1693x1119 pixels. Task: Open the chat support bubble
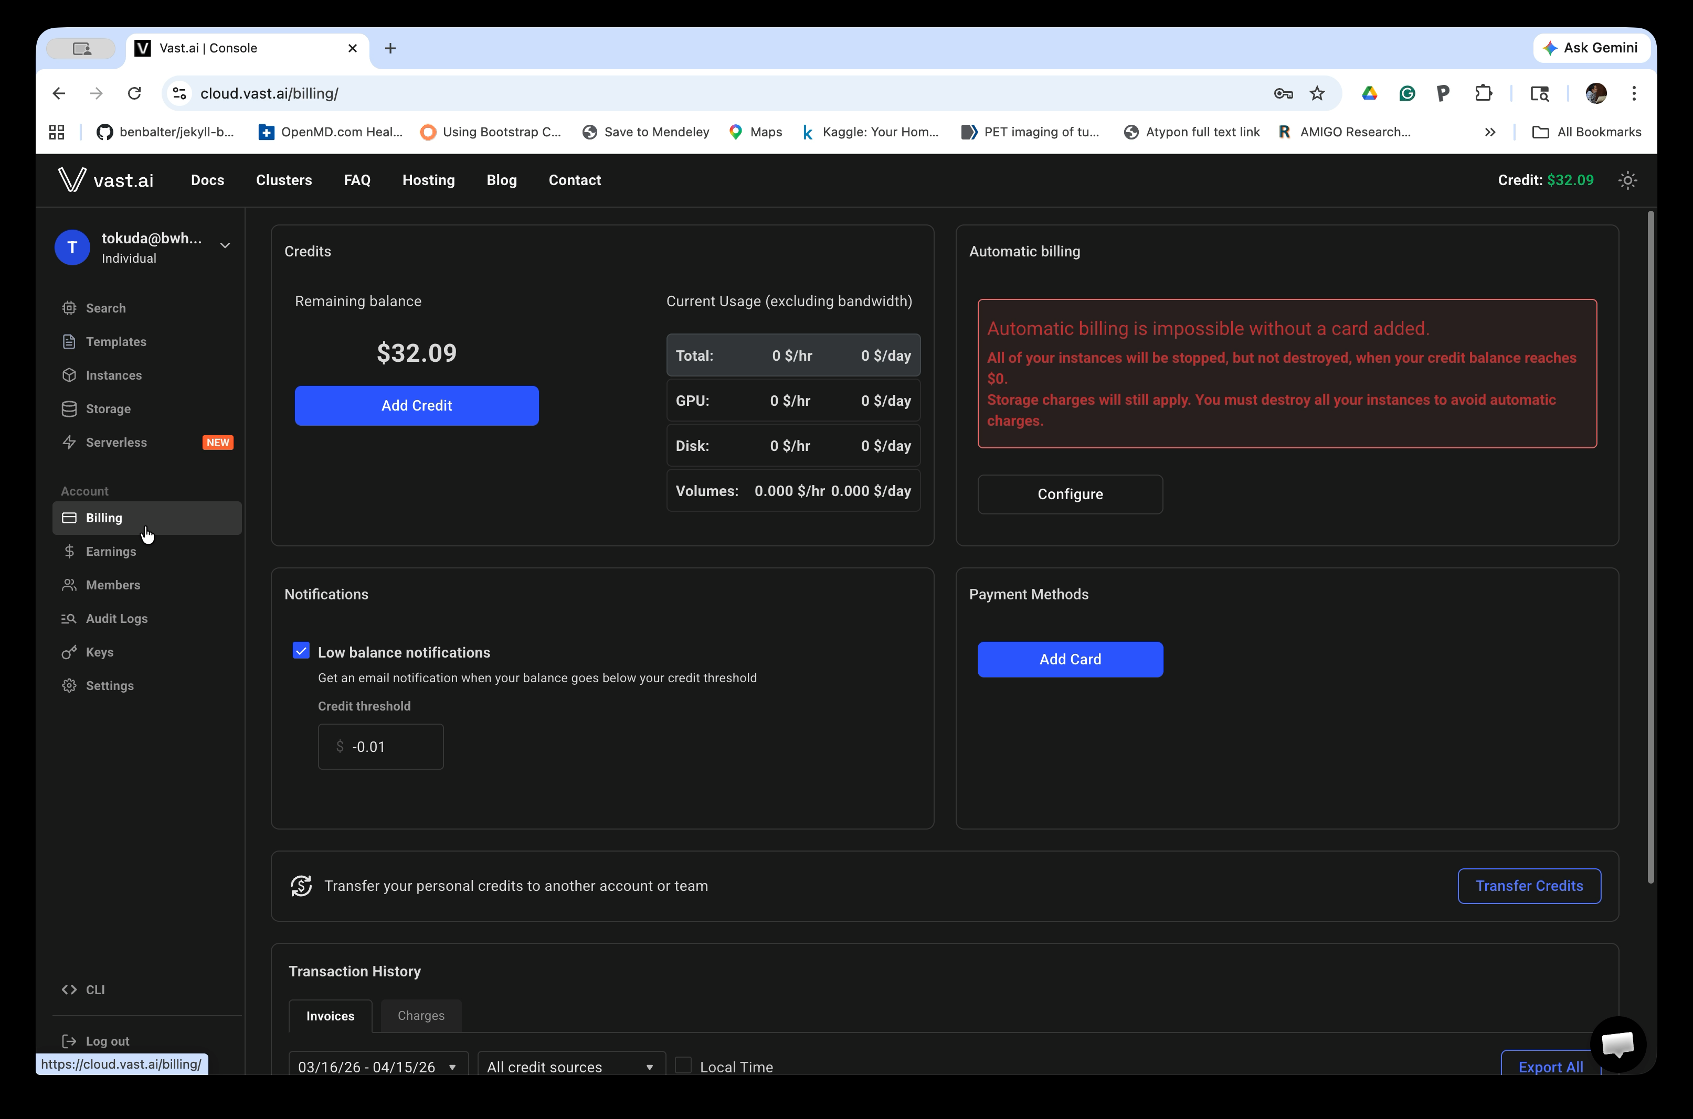1617,1045
